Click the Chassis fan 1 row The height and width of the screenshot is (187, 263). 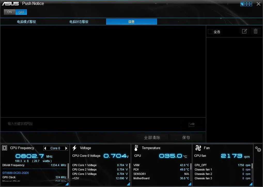point(222,169)
